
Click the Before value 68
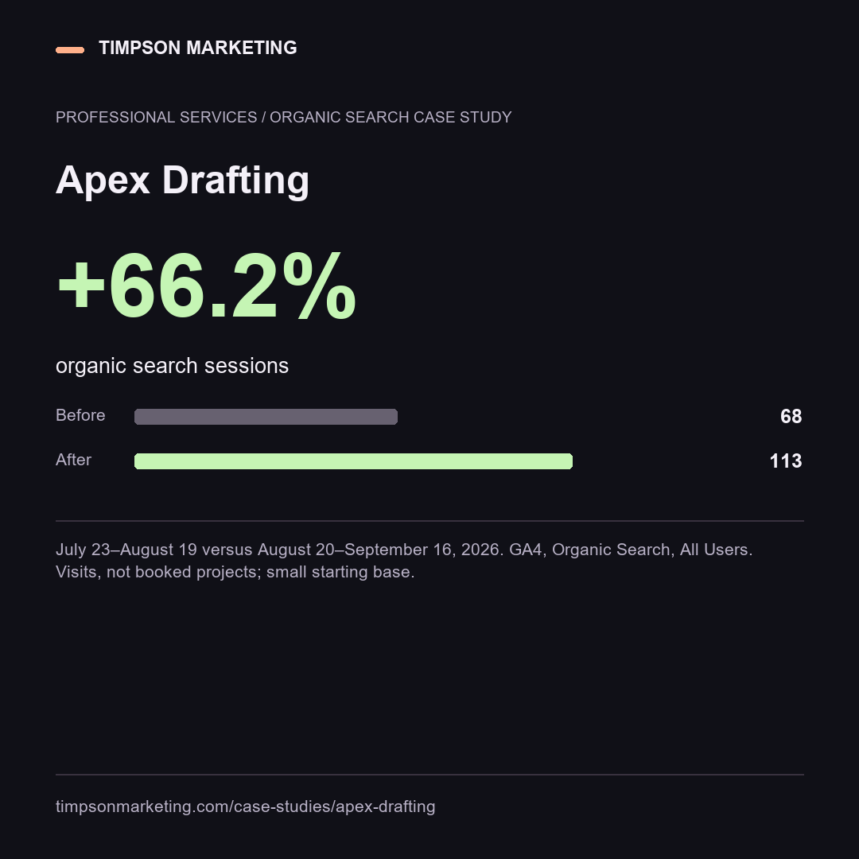tap(791, 416)
